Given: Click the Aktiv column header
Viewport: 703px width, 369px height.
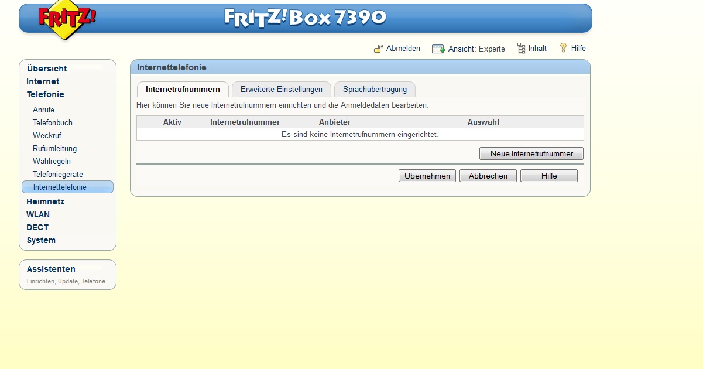Looking at the screenshot, I should pyautogui.click(x=172, y=122).
